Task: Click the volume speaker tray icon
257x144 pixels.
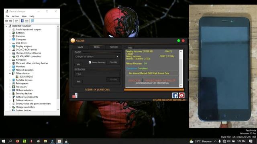Action: click(229, 141)
